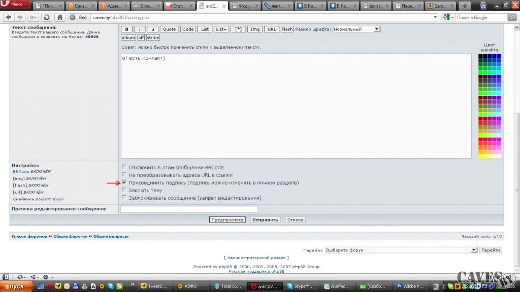The width and height of the screenshot is (520, 292).
Task: Go to the home page icon
Action: (x=59, y=17)
